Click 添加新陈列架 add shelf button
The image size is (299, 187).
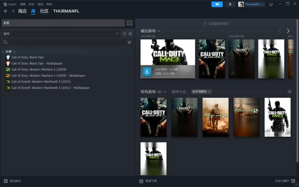point(216,24)
